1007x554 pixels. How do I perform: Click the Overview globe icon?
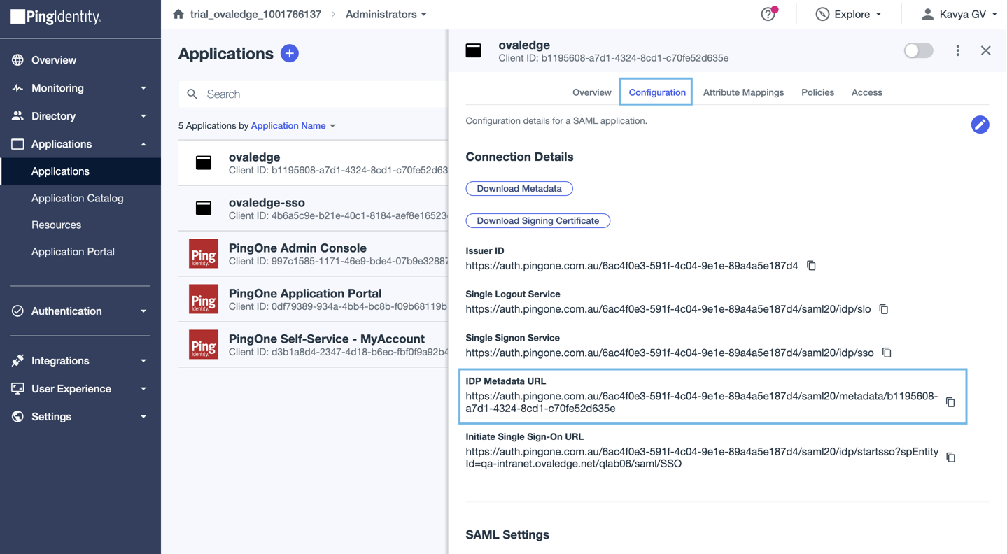pyautogui.click(x=17, y=60)
